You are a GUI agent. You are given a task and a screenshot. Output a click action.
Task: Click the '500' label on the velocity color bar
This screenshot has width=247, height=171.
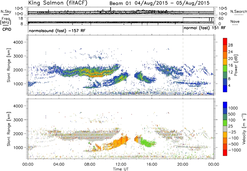pyautogui.click(x=232, y=114)
